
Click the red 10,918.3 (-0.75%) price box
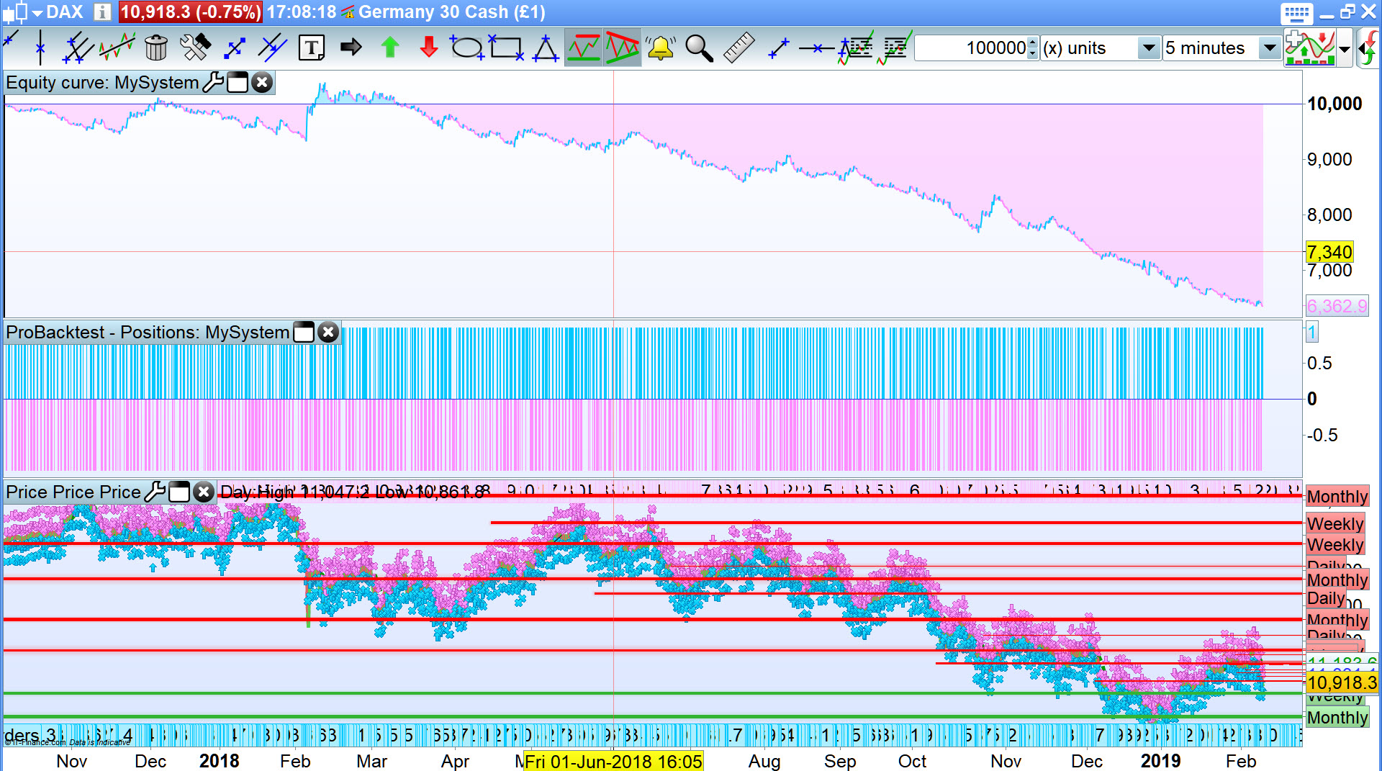click(190, 12)
